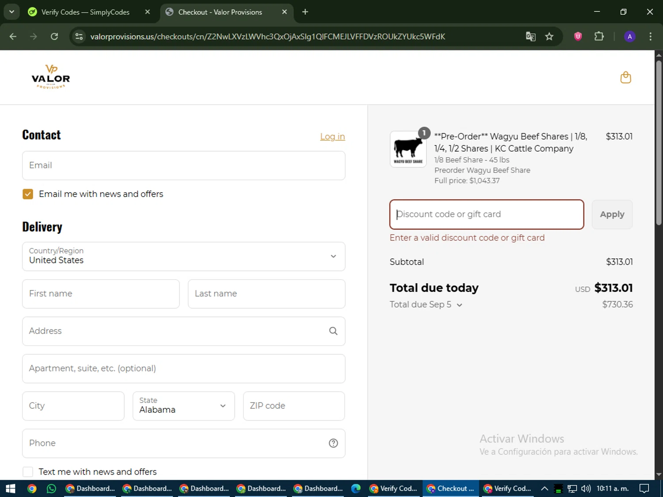The width and height of the screenshot is (663, 497).
Task: Click the Discount code or gift card field
Action: pyautogui.click(x=487, y=214)
